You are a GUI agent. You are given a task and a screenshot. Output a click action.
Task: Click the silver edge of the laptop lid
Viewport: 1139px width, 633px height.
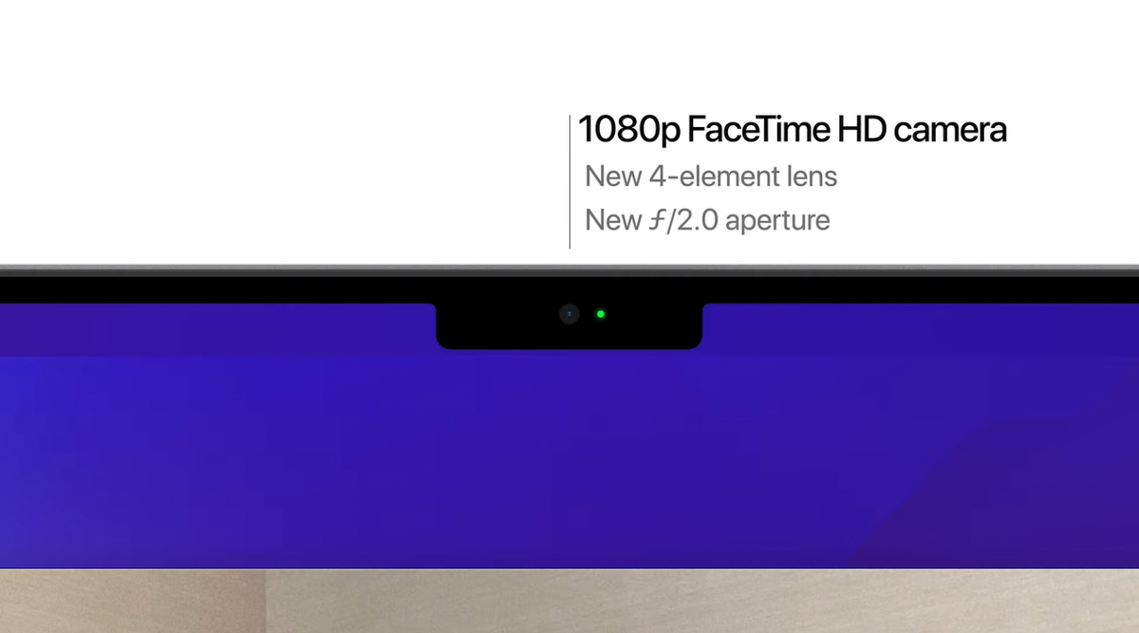tap(569, 270)
